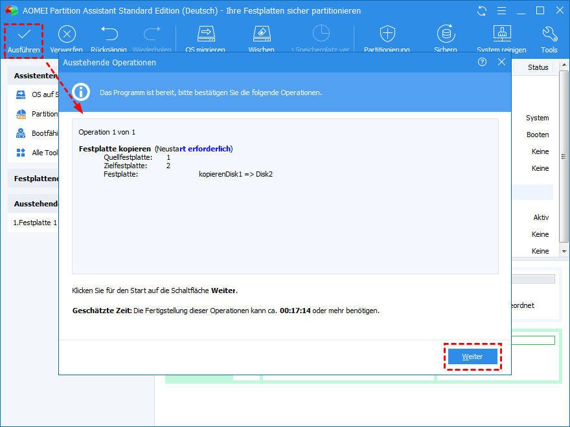Click the Speicherplatz verteilen clock icon
This screenshot has height=427, width=570.
[x=321, y=33]
